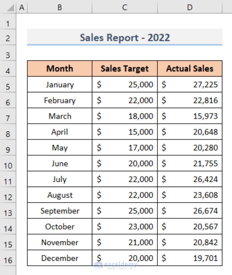Click the December actual sales 19,701 cell
232x275 pixels.
(x=190, y=258)
